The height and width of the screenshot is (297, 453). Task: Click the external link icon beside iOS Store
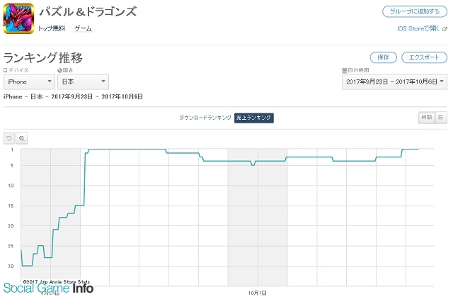[x=445, y=29]
